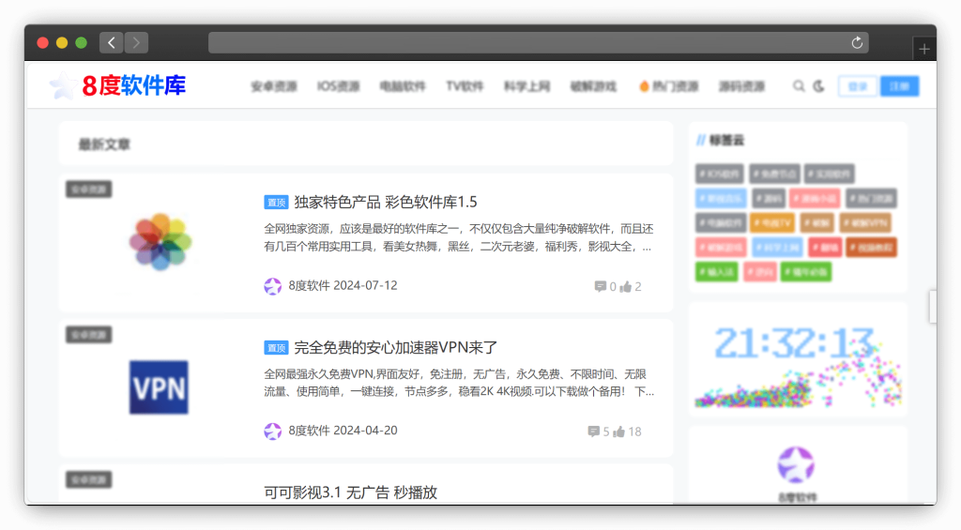Select 破解游戏 in the top navigation
The width and height of the screenshot is (961, 530).
tap(593, 86)
